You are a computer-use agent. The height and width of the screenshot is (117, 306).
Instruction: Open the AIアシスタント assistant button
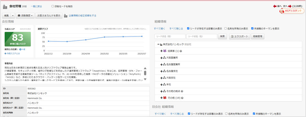tap(292, 11)
